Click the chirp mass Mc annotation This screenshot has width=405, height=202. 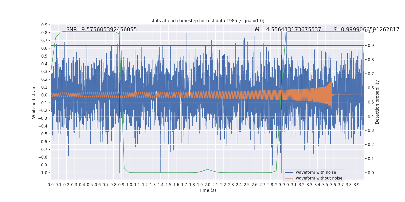288,30
